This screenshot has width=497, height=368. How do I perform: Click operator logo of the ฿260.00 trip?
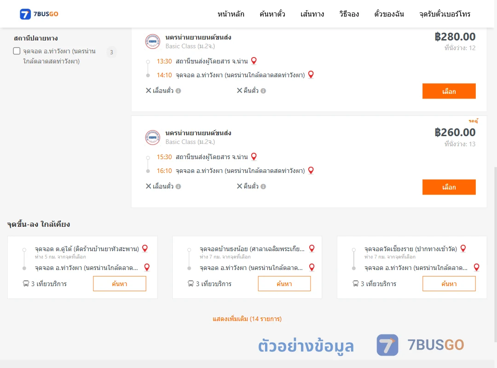[x=153, y=137]
